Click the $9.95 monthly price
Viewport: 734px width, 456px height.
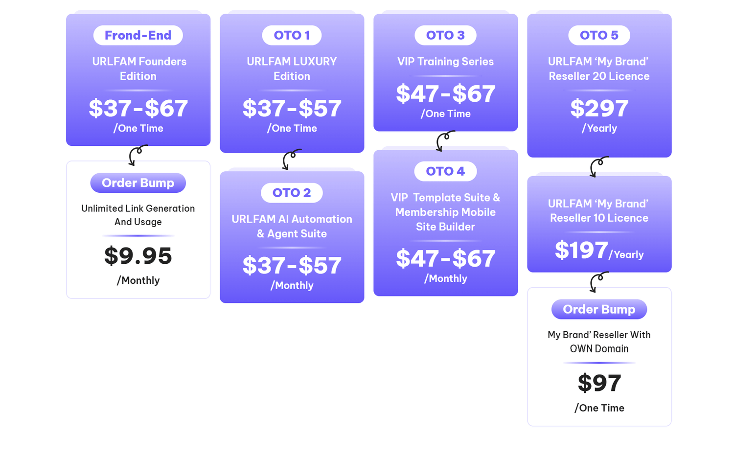click(x=138, y=256)
